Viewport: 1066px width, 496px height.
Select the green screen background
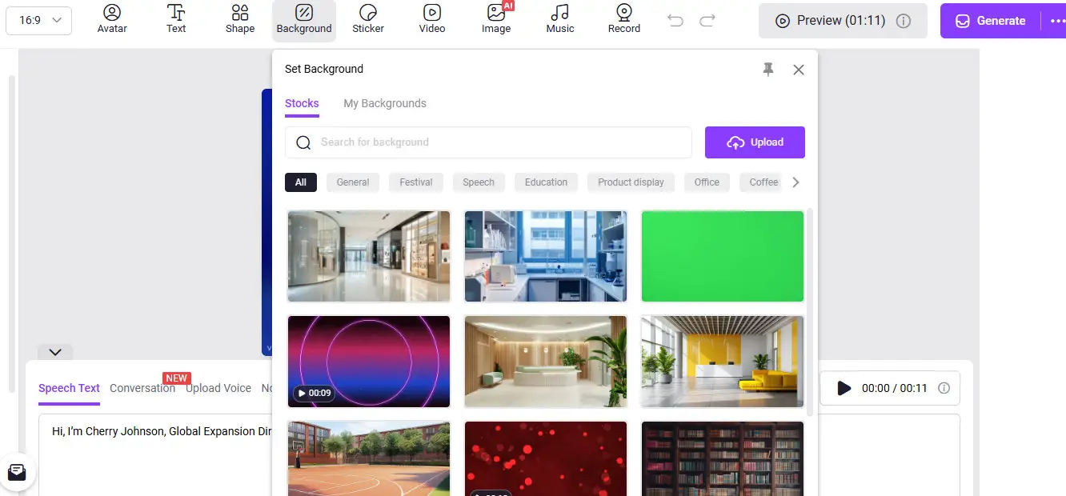point(723,256)
